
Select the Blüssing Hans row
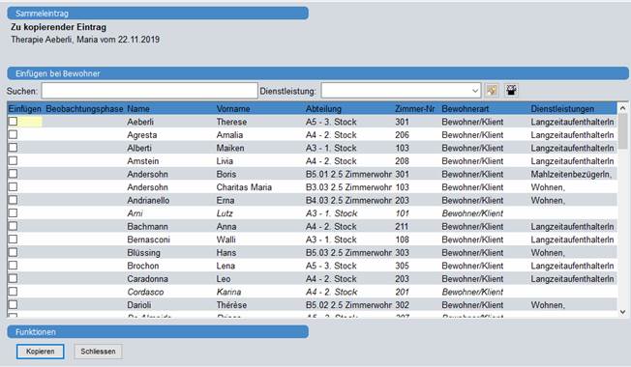pyautogui.click(x=313, y=253)
